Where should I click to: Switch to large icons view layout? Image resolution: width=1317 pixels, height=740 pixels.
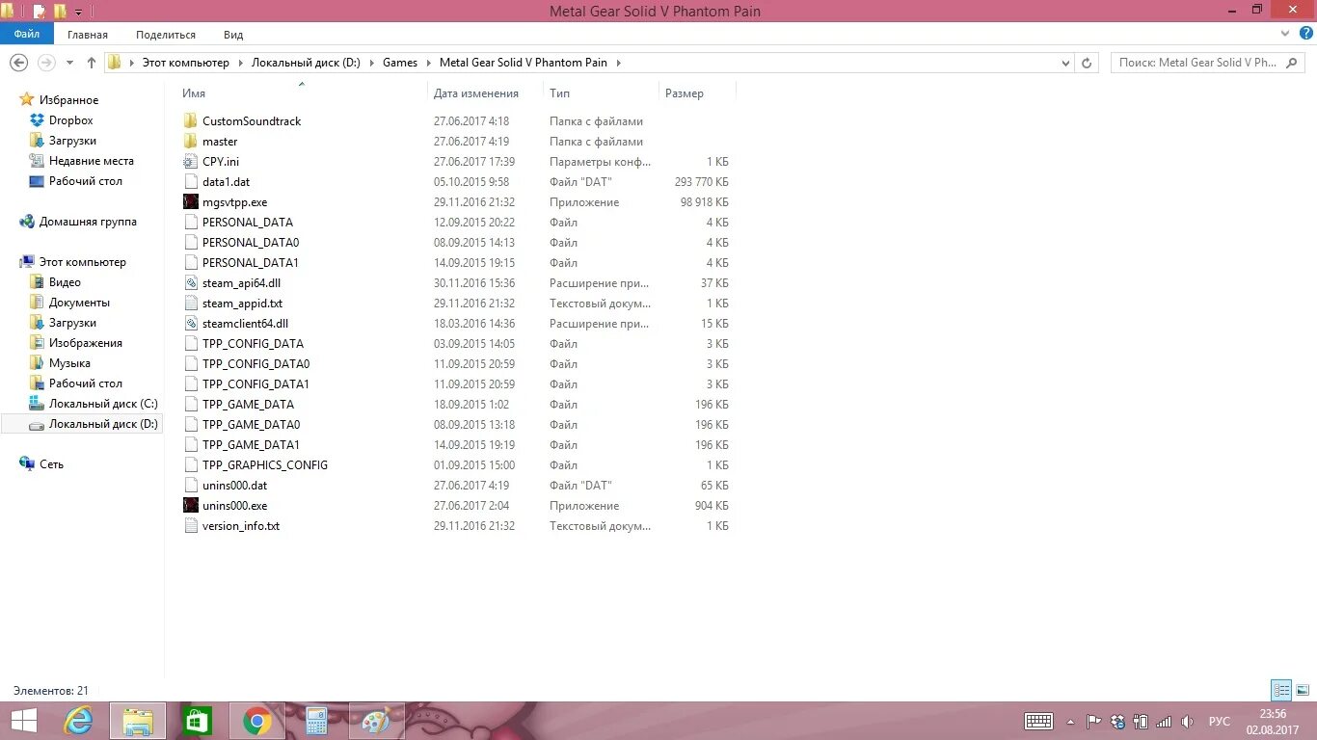[x=1303, y=690]
